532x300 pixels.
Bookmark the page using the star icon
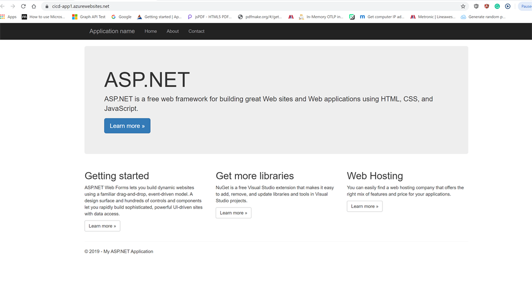point(463,6)
